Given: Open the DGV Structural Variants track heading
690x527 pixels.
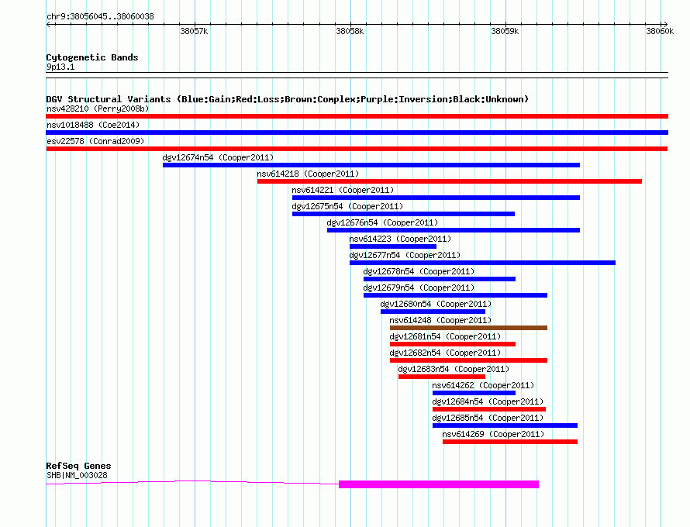Looking at the screenshot, I should [288, 99].
